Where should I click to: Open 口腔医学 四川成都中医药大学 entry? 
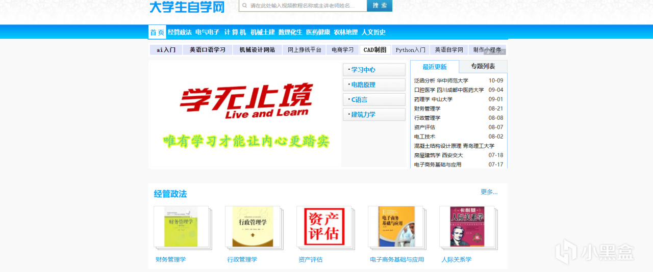pos(449,90)
